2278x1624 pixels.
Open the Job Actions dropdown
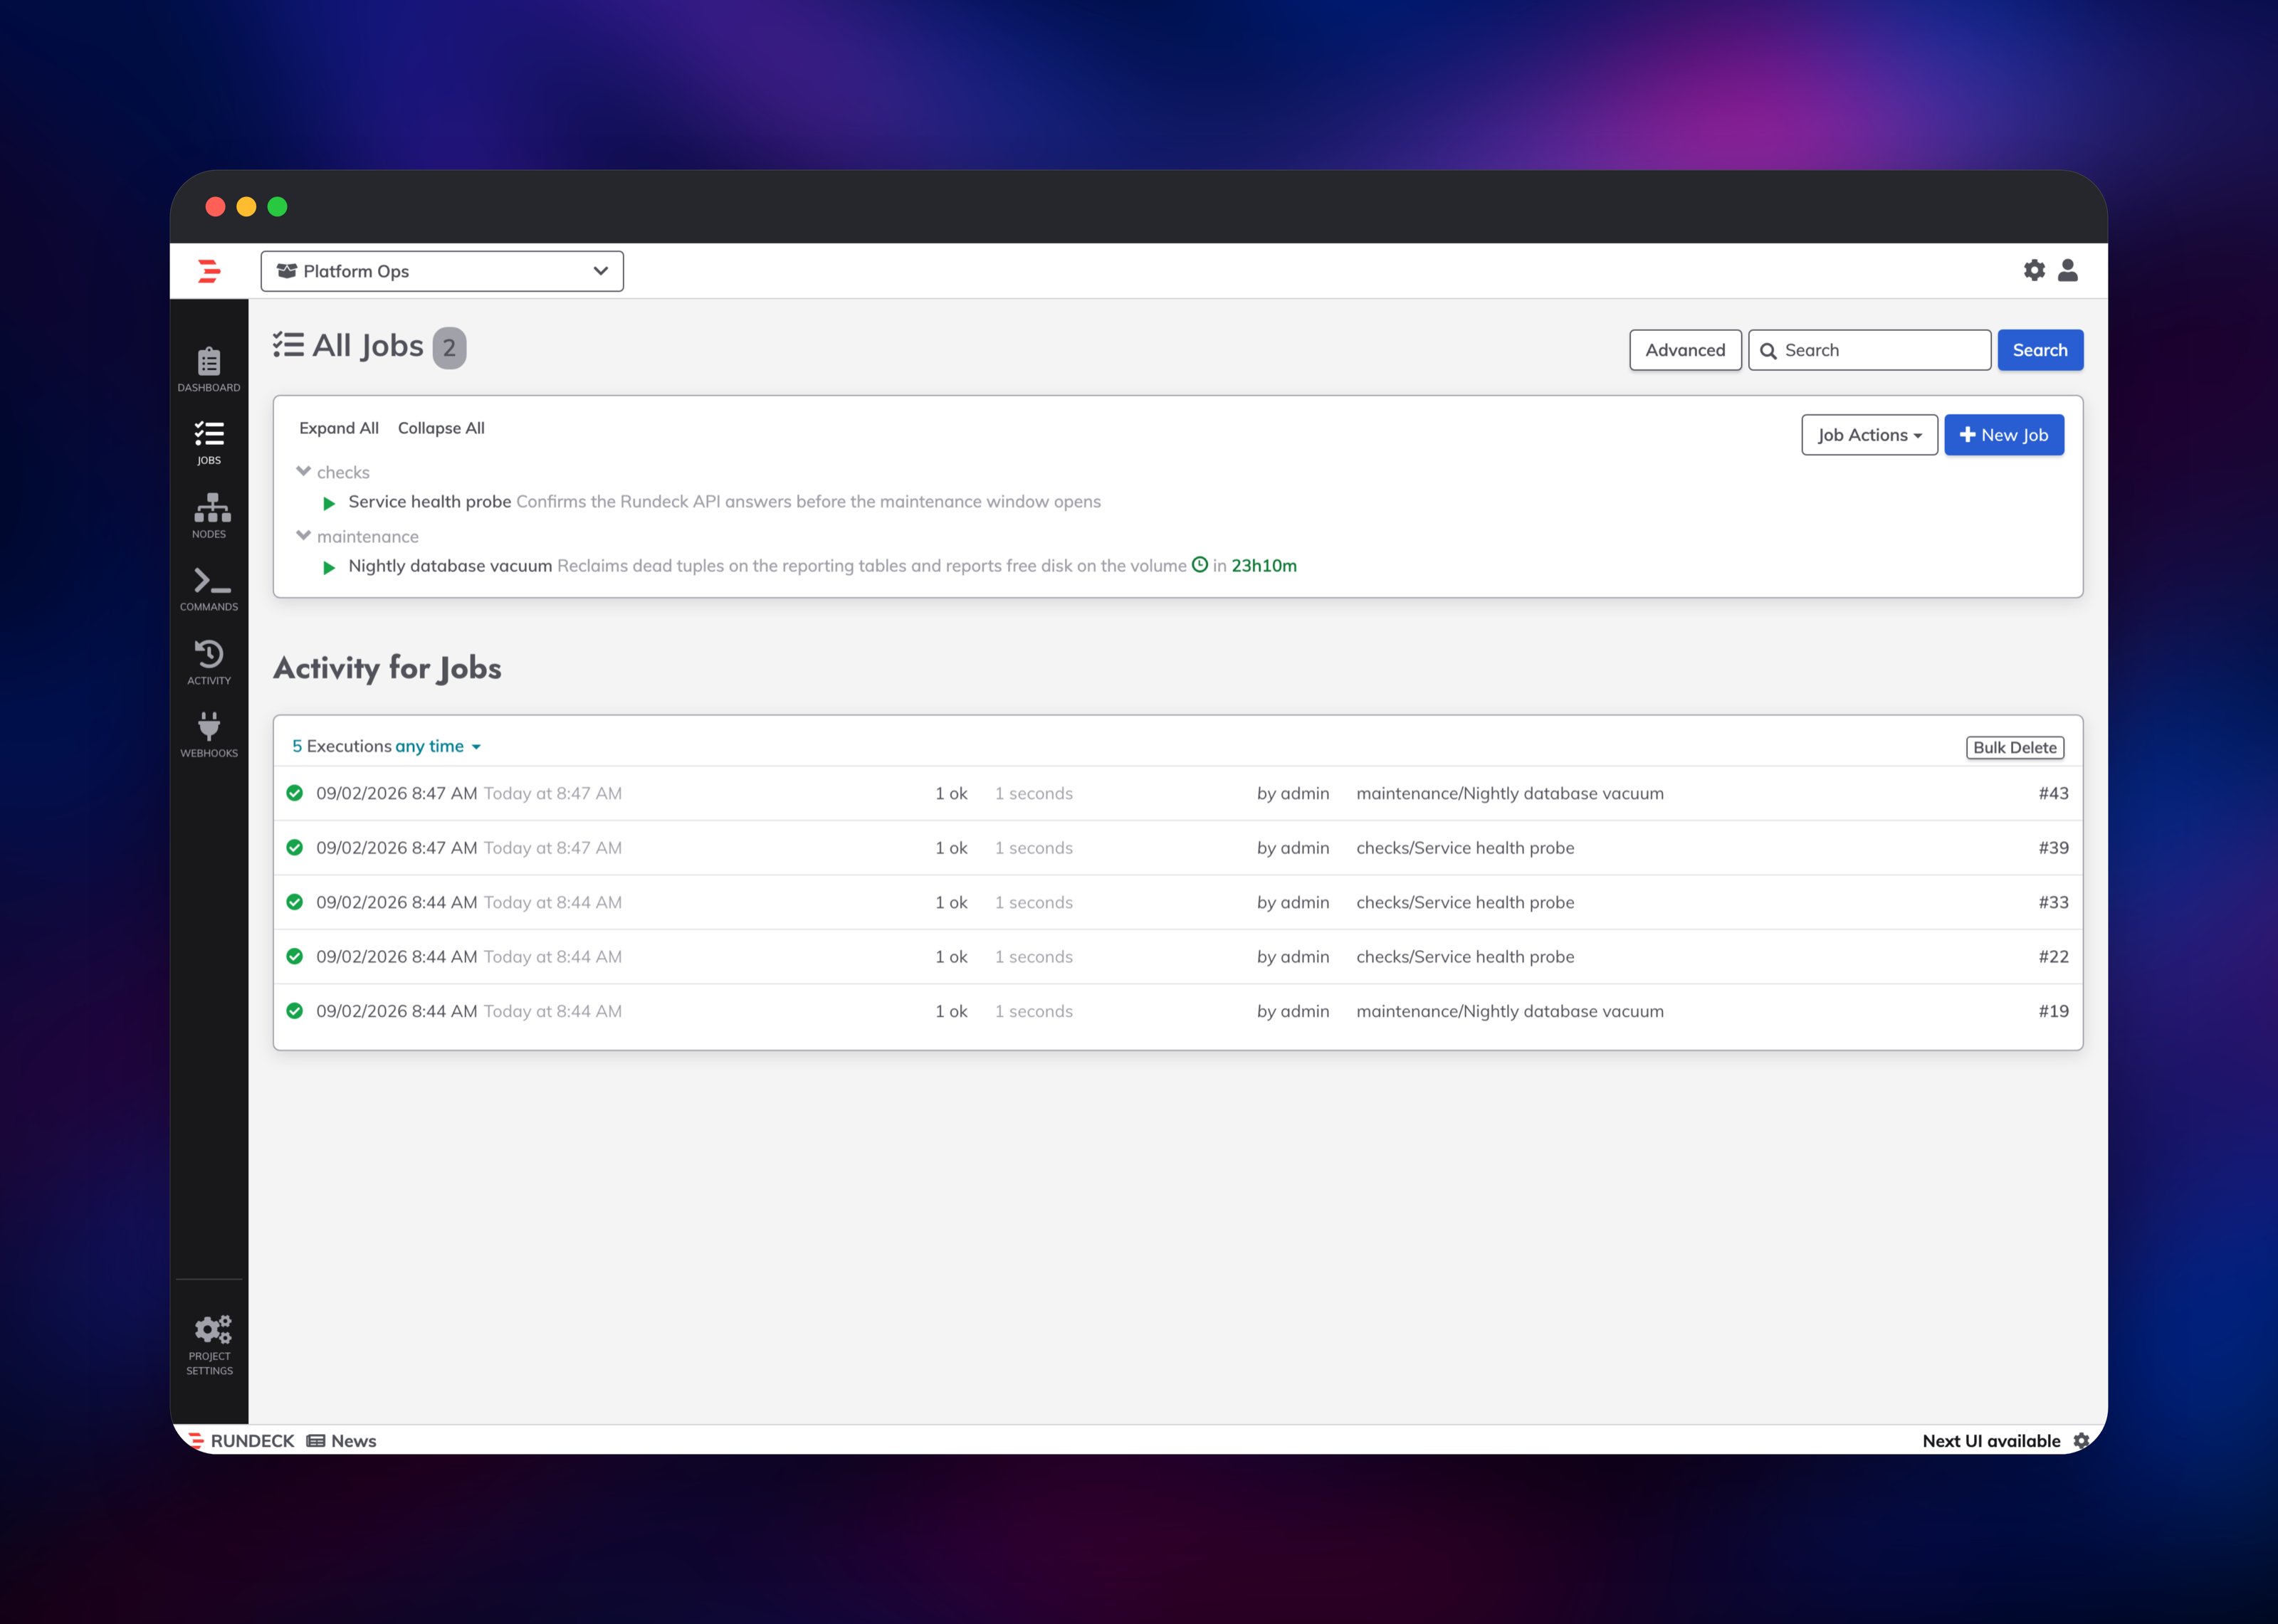1869,435
